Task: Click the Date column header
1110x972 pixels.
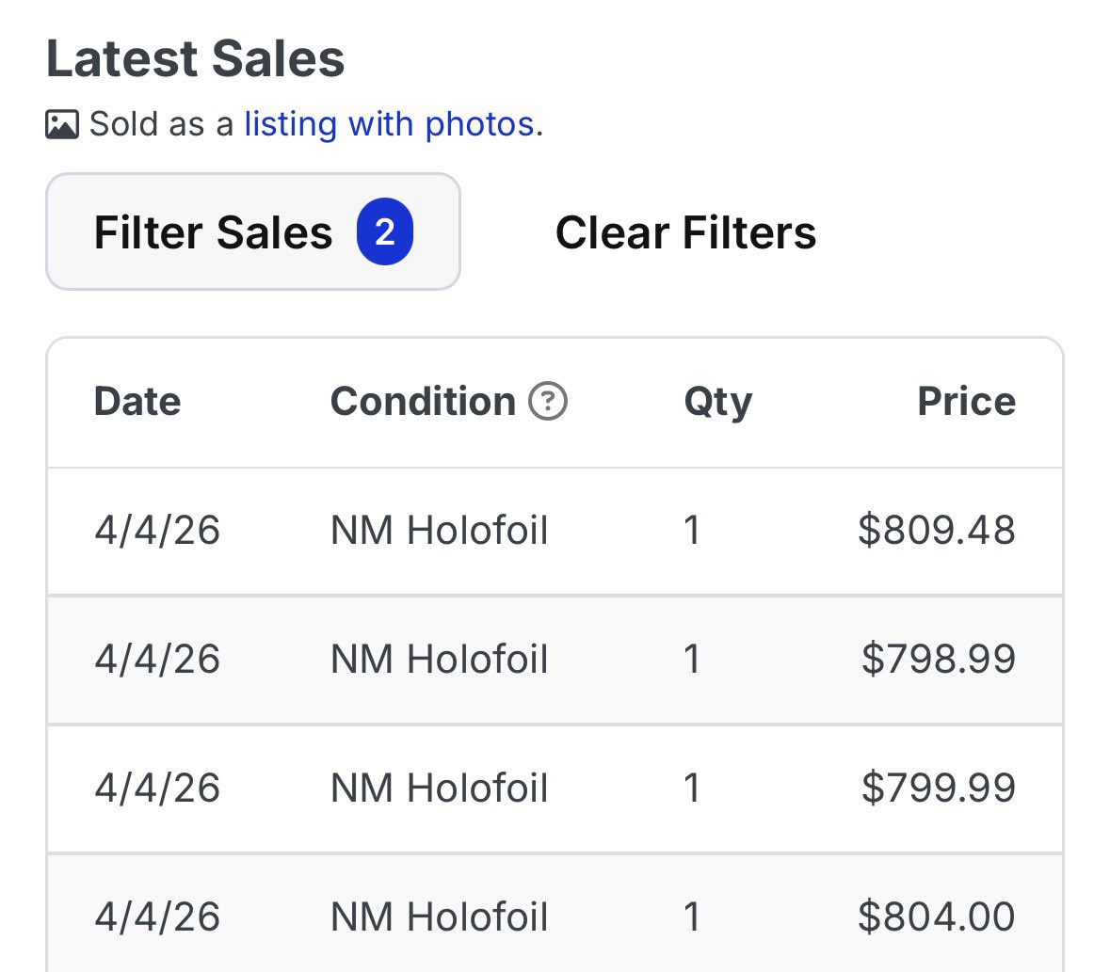Action: [x=137, y=402]
